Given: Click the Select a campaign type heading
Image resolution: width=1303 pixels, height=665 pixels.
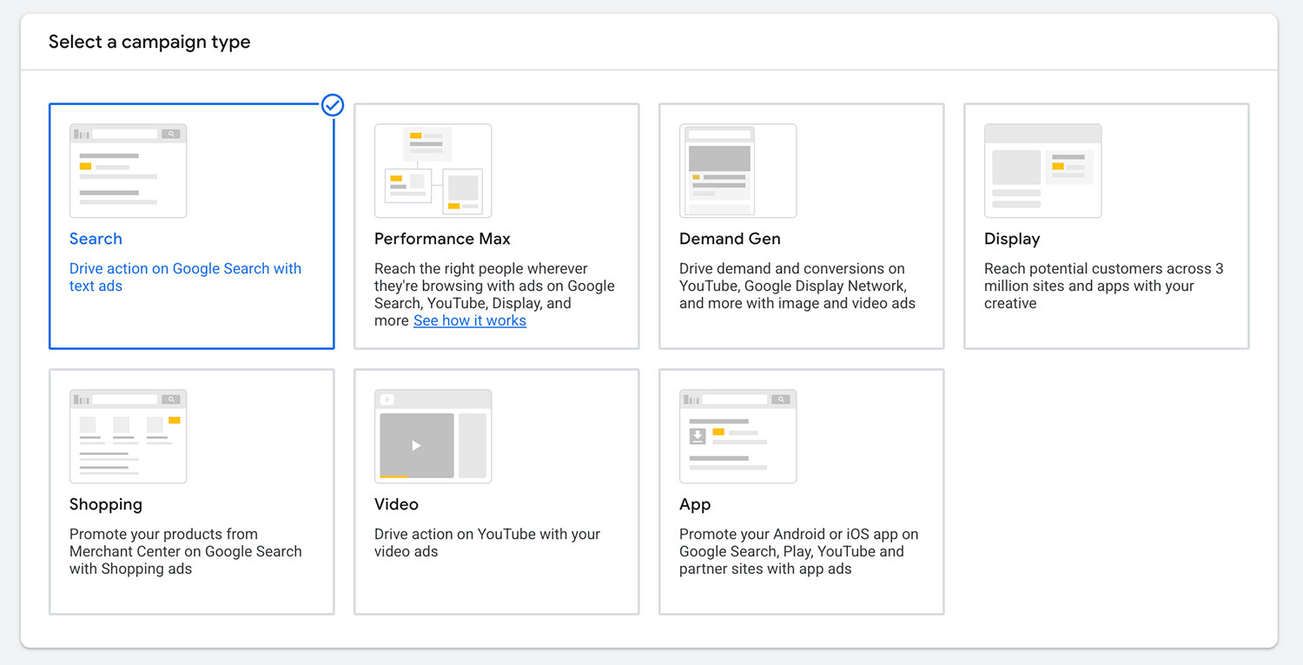Looking at the screenshot, I should point(149,41).
